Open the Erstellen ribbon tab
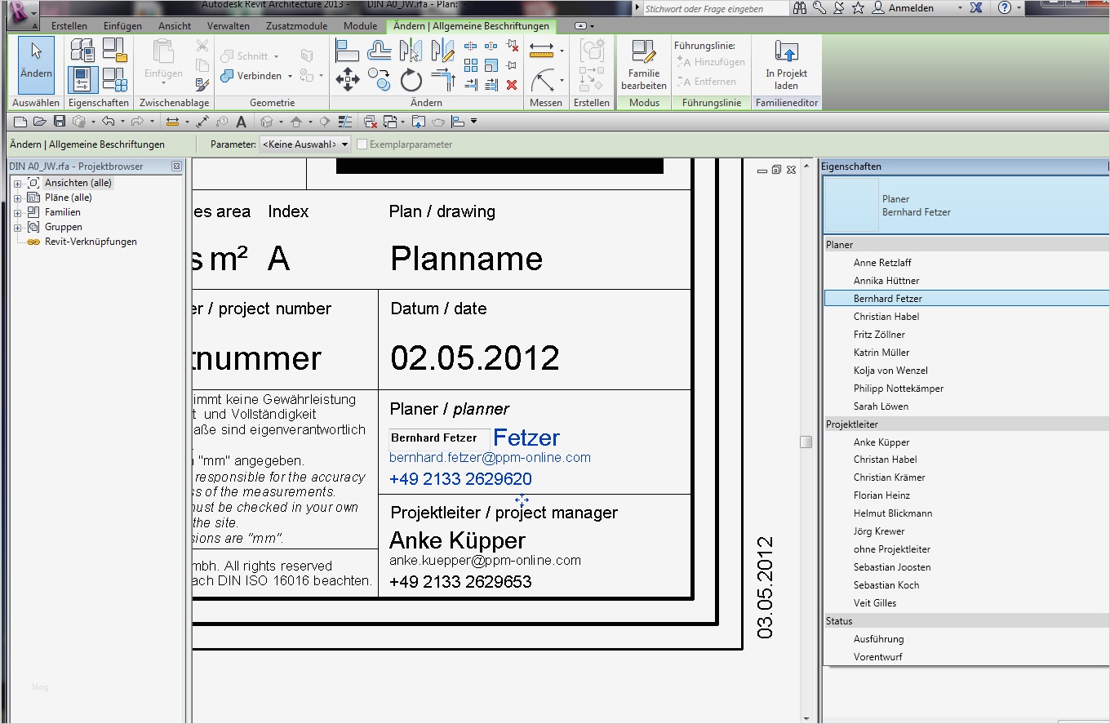 tap(69, 26)
